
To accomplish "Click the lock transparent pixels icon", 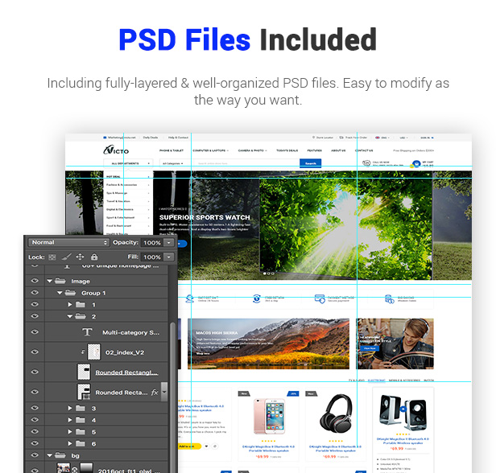I will click(52, 257).
